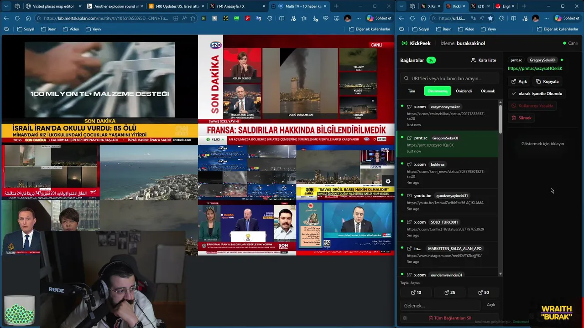Viewport: 584px width, 328px height.
Task: Expand tab search dropdown in KickPeek window
Action: [401, 6]
